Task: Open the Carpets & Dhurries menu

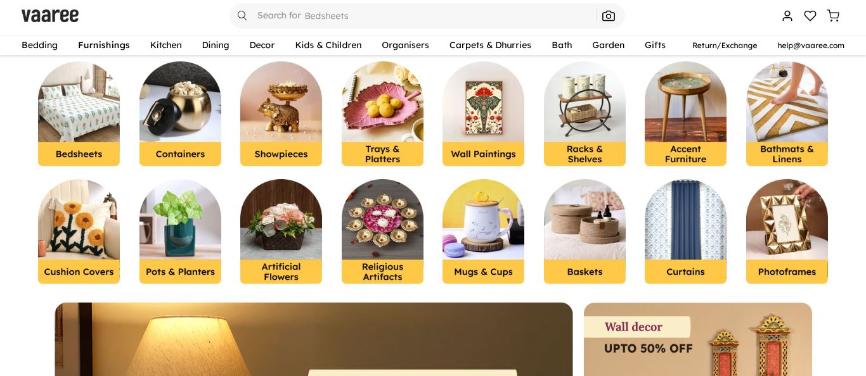Action: click(x=490, y=45)
